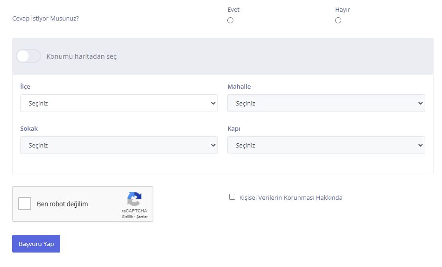Click the Hayır label text
Viewport: 442px width, 267px height.
pyautogui.click(x=342, y=10)
